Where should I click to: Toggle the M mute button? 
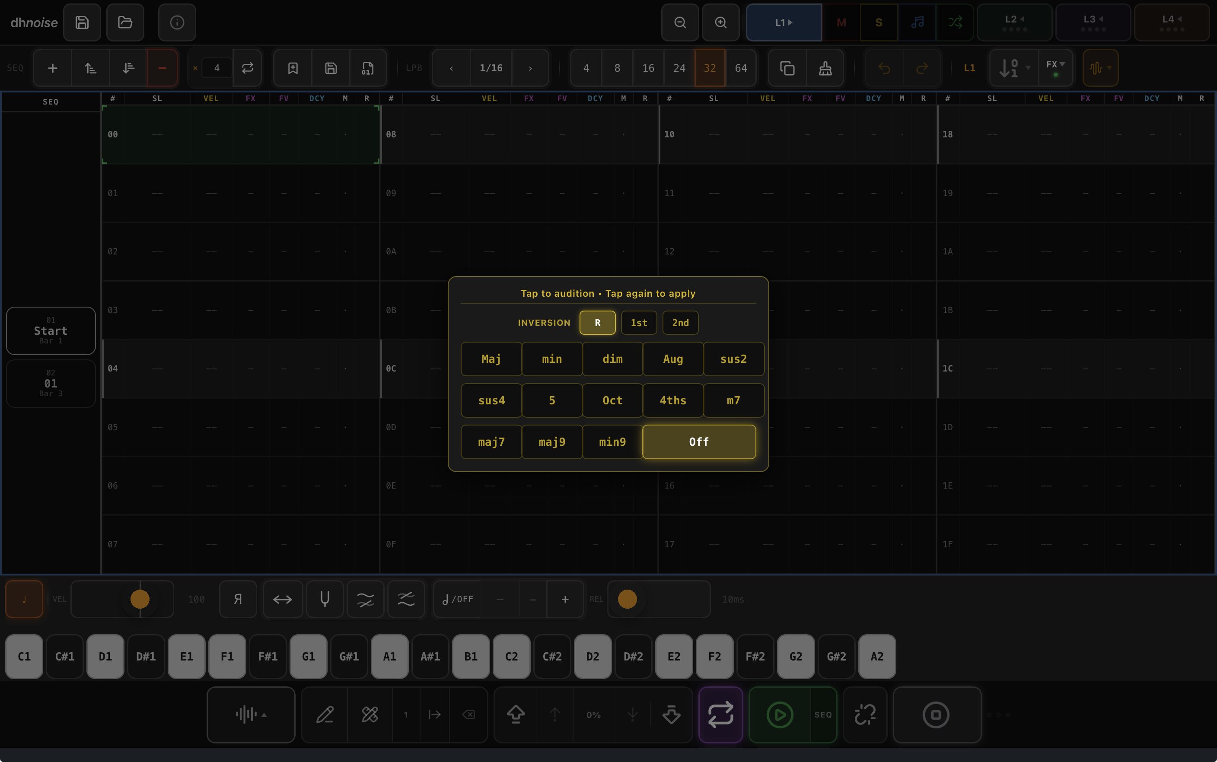pyautogui.click(x=841, y=22)
